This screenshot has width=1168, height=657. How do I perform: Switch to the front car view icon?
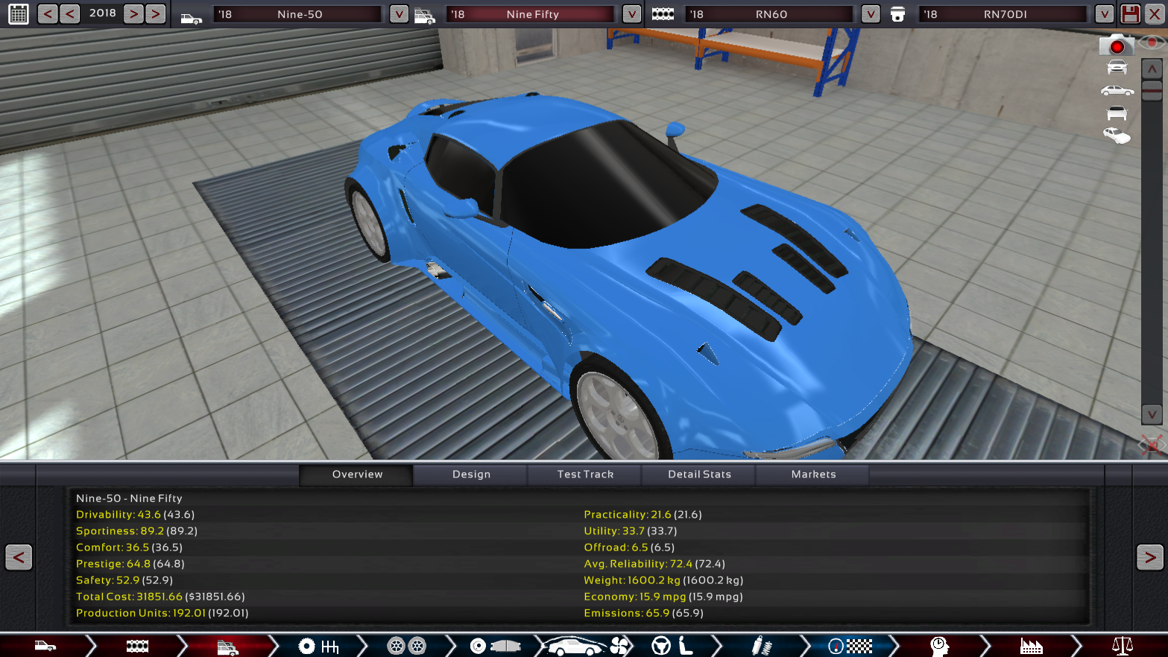pyautogui.click(x=1117, y=68)
